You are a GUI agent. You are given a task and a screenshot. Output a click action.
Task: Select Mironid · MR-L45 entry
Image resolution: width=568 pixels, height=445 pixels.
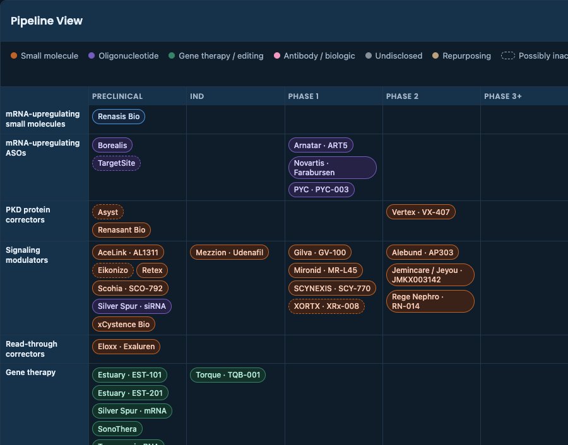point(325,270)
